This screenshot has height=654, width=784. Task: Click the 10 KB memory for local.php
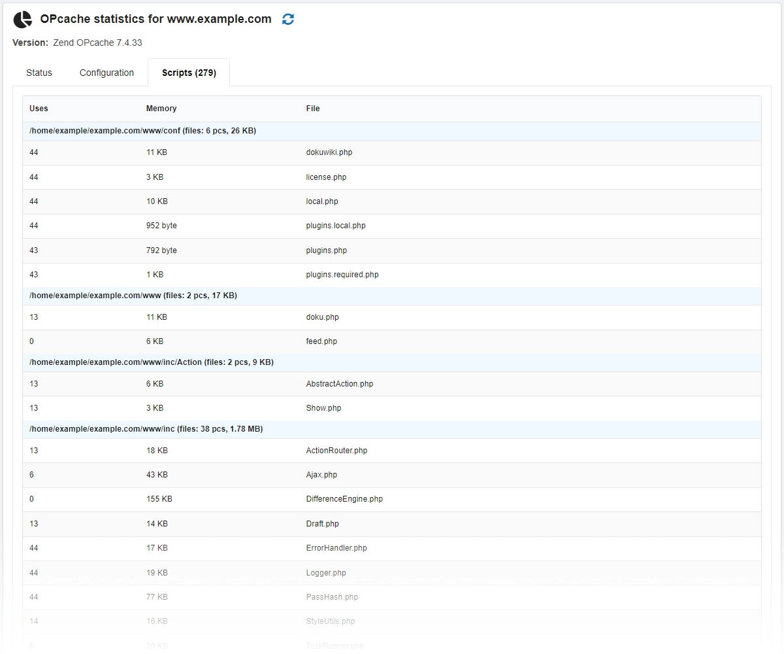pos(157,201)
